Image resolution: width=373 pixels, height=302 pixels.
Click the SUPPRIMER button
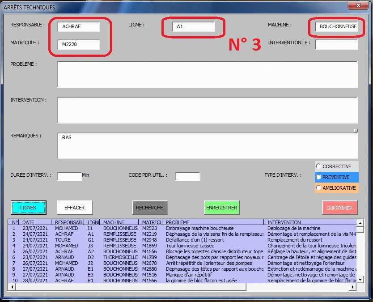point(339,208)
